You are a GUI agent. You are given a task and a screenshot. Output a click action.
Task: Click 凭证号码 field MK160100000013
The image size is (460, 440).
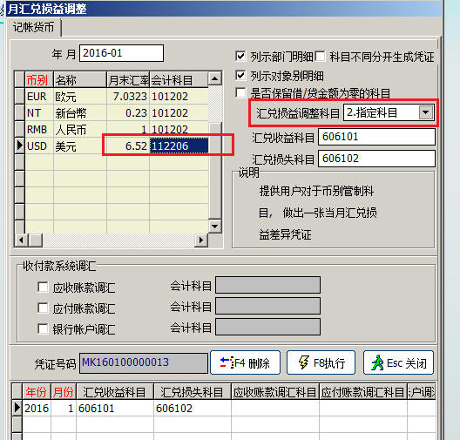144,362
